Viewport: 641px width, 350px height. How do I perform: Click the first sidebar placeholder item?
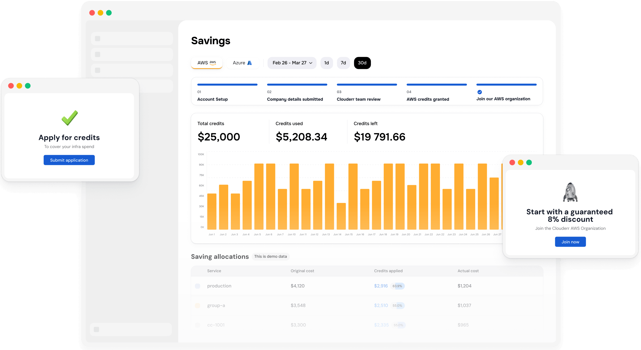[132, 39]
